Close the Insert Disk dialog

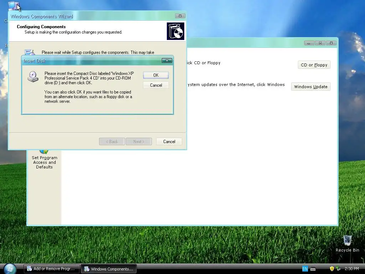coord(167,61)
